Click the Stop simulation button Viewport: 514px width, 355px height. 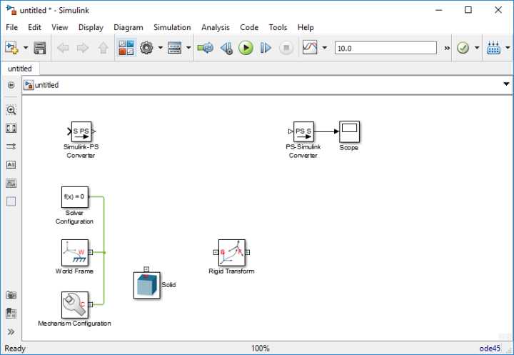click(286, 48)
